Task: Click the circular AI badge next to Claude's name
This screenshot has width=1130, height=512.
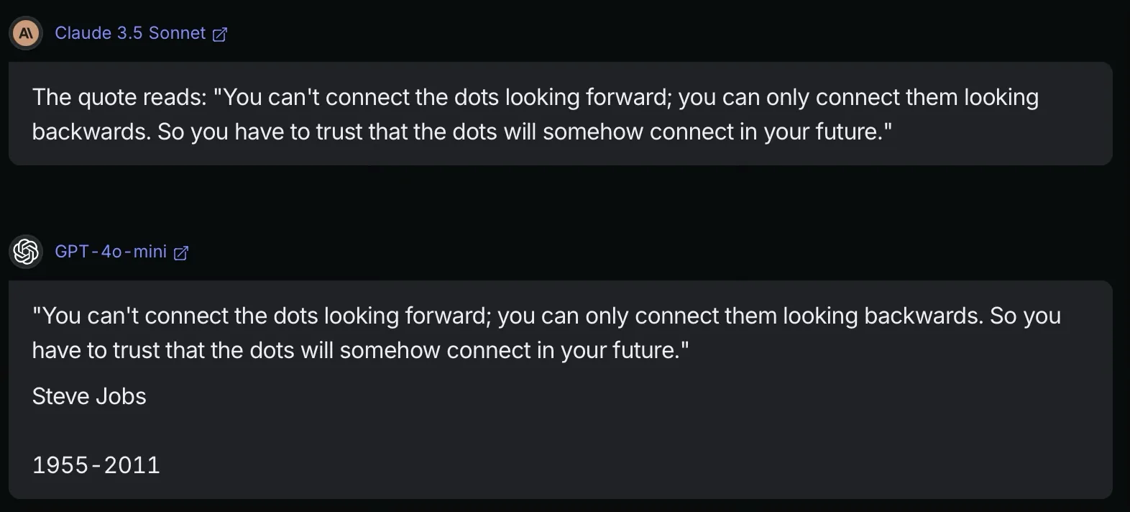Action: pyautogui.click(x=25, y=32)
